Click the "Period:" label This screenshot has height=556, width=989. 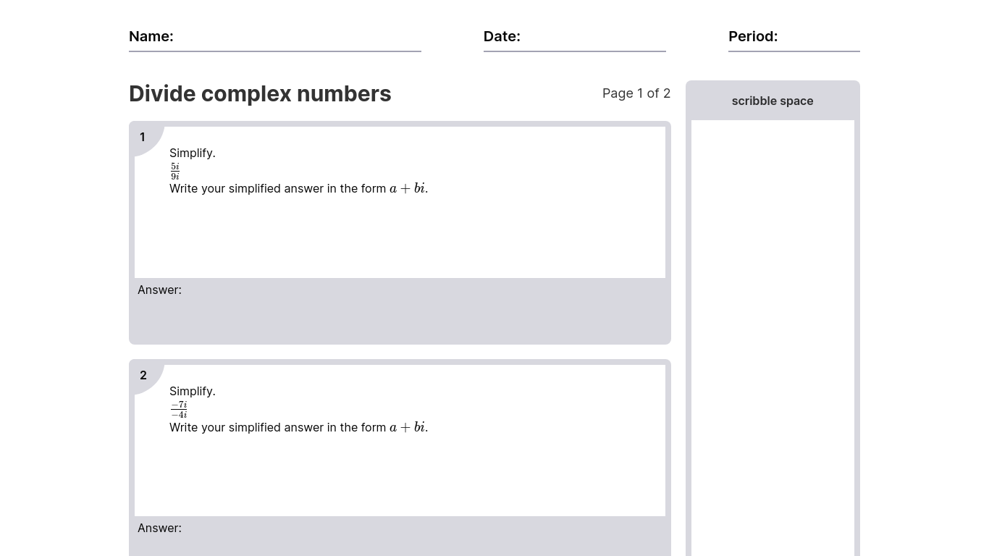point(753,36)
